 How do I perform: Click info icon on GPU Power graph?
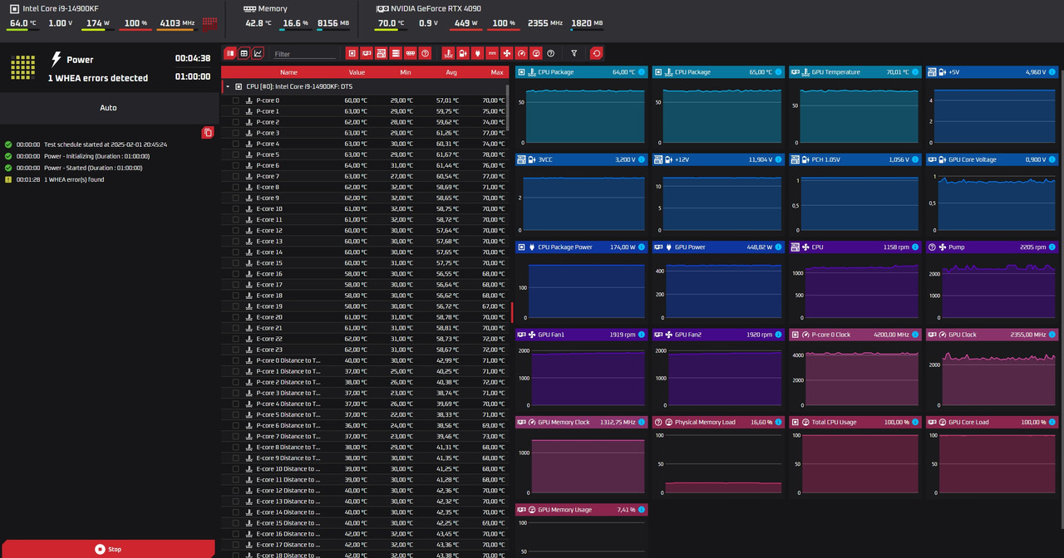tap(778, 247)
